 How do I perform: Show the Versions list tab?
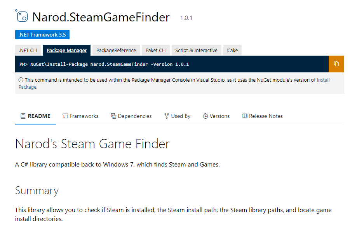tap(216, 116)
